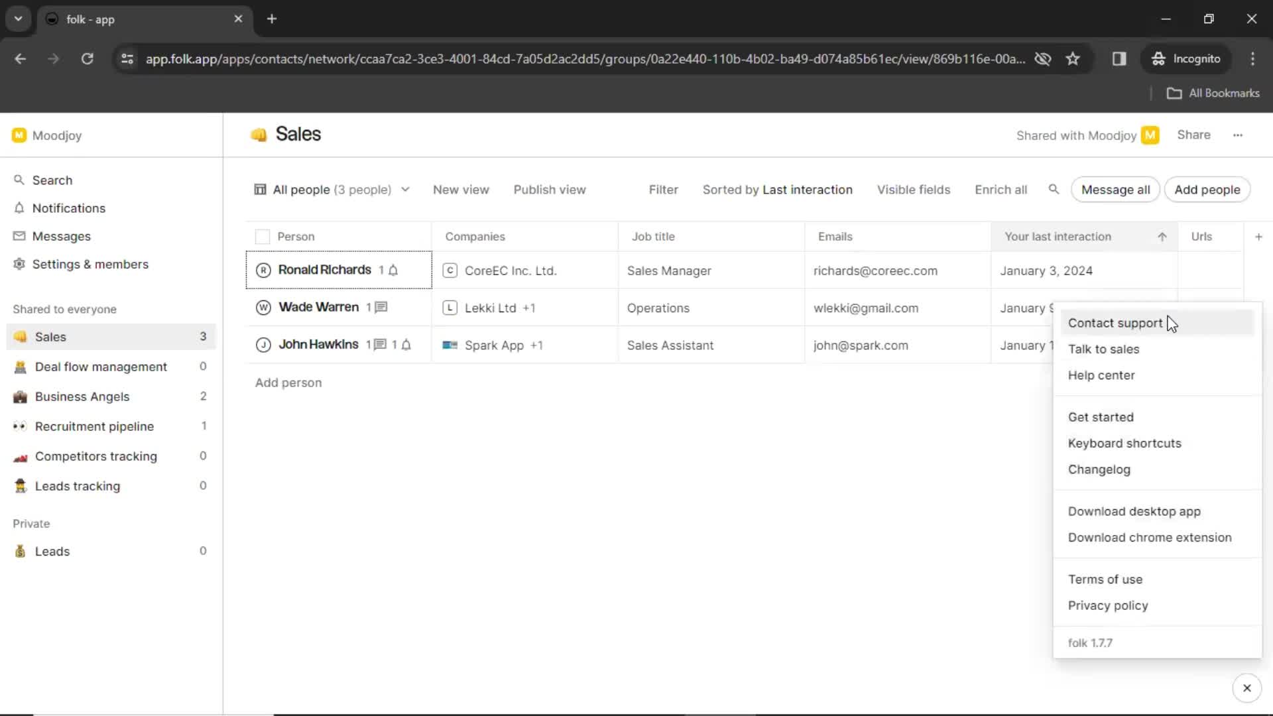The image size is (1273, 716).
Task: Click the Spark App company logo
Action: [x=450, y=345]
